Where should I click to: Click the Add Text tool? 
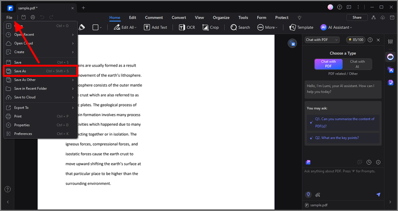pos(156,27)
